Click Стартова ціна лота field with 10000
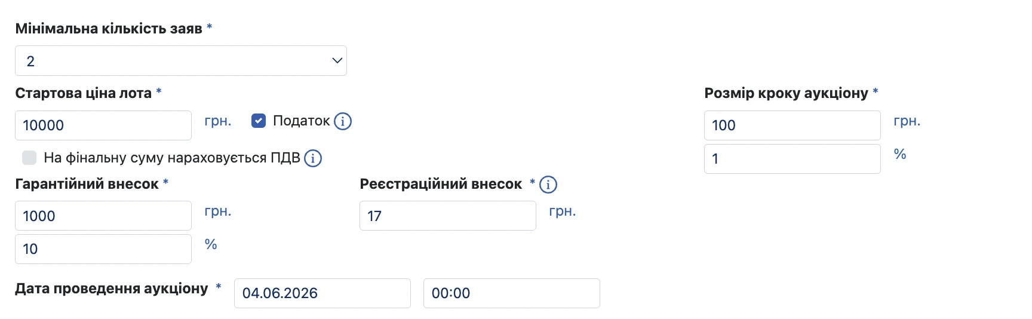This screenshot has height=319, width=1032. click(x=103, y=125)
